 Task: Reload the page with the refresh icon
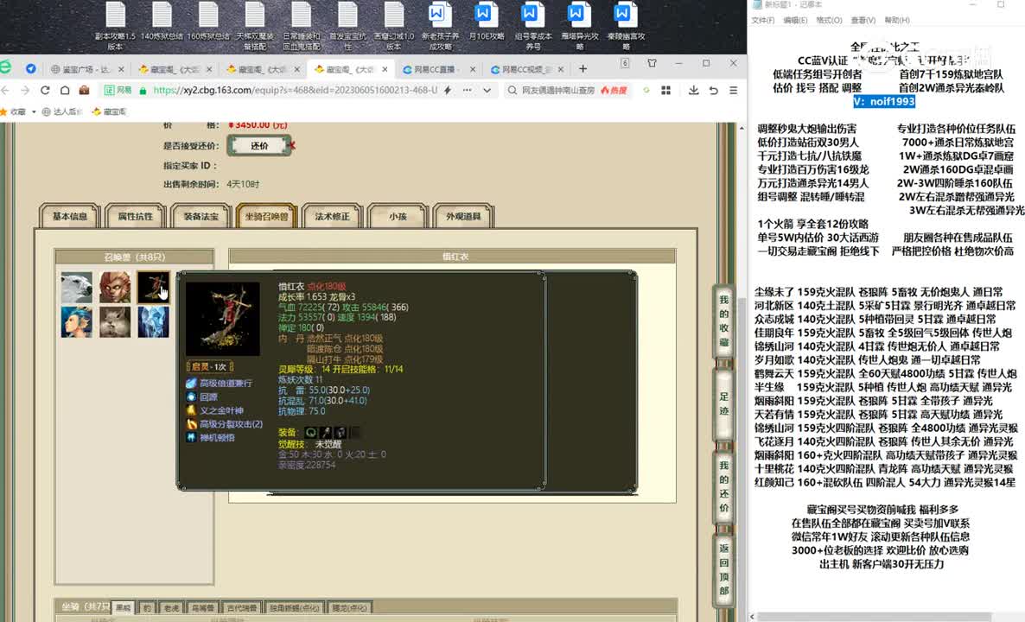click(45, 90)
